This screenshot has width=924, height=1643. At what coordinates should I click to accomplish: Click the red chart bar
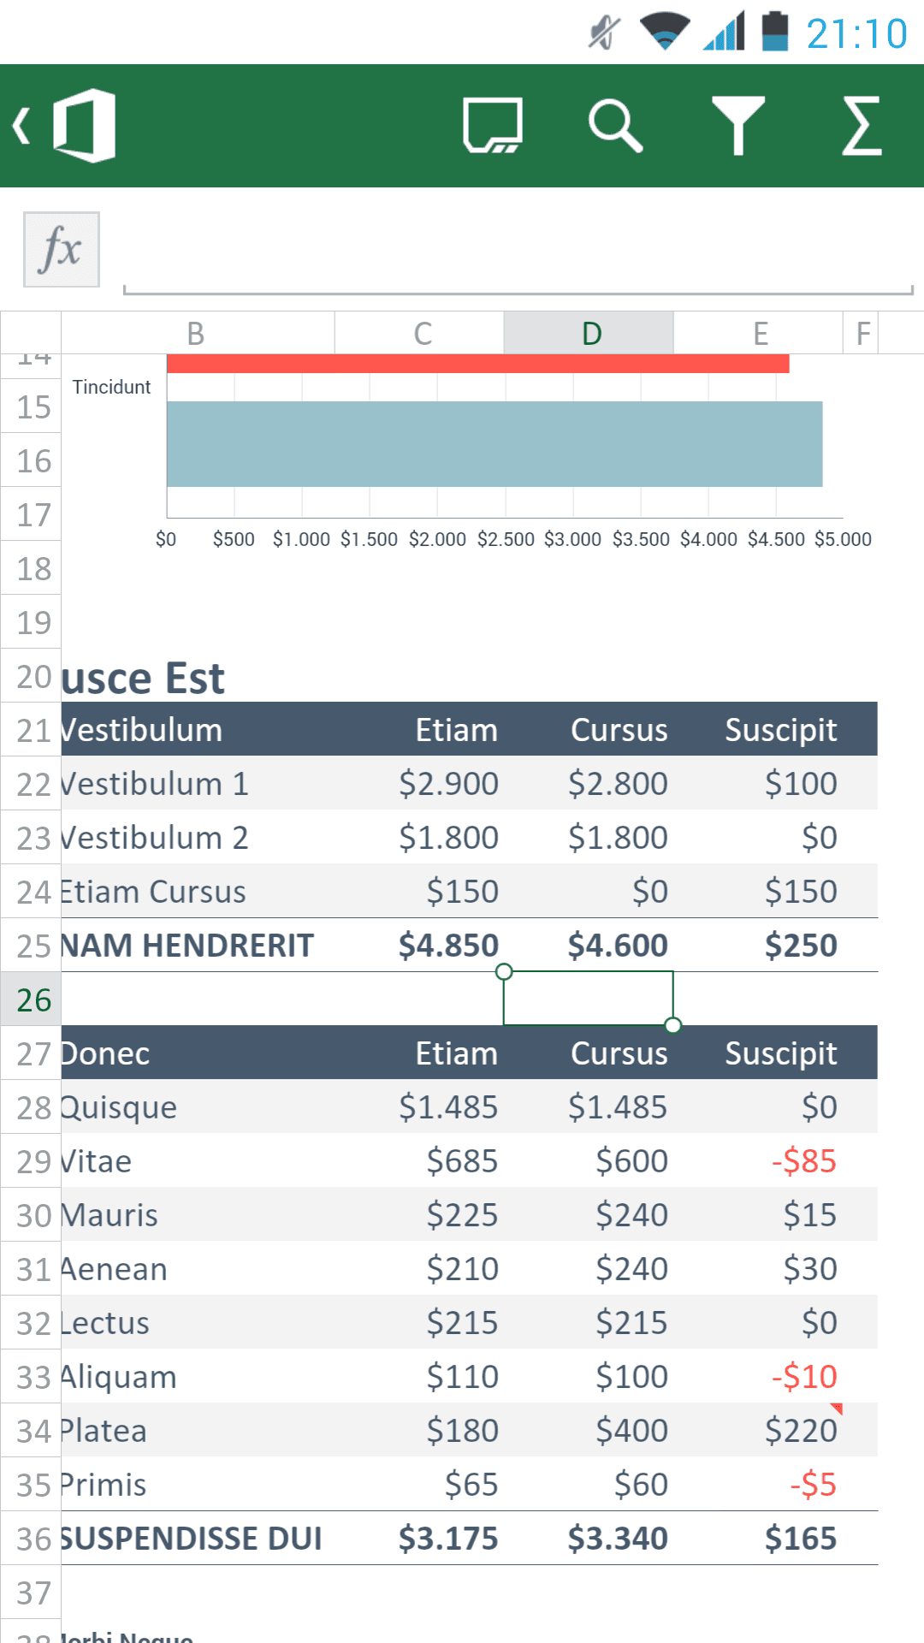[x=477, y=363]
